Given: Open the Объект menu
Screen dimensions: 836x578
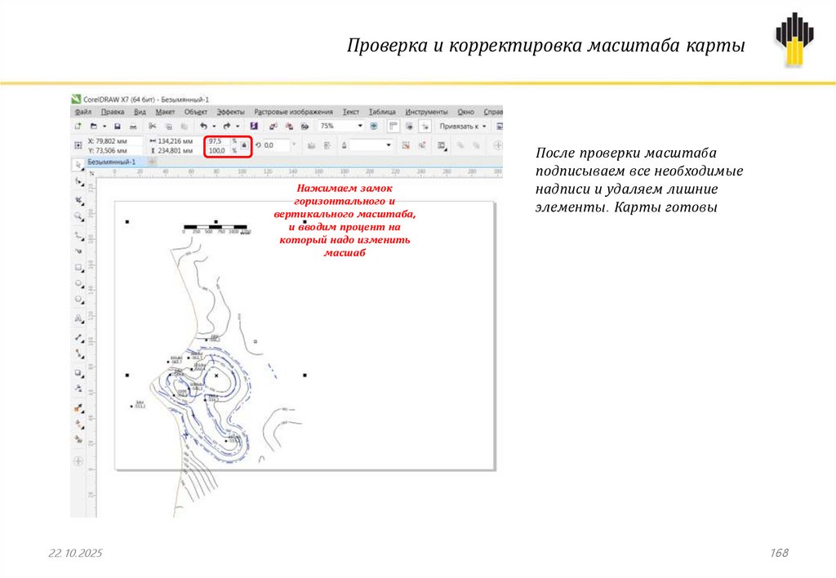Looking at the screenshot, I should [196, 112].
